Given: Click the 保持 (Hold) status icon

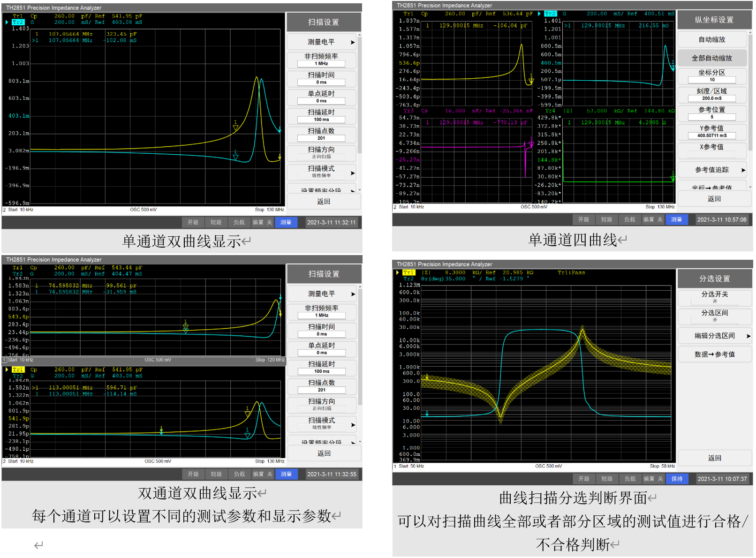Looking at the screenshot, I should [x=677, y=479].
